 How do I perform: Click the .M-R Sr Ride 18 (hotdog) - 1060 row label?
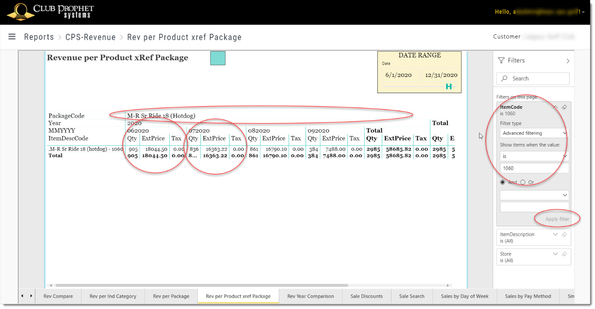[x=86, y=149]
